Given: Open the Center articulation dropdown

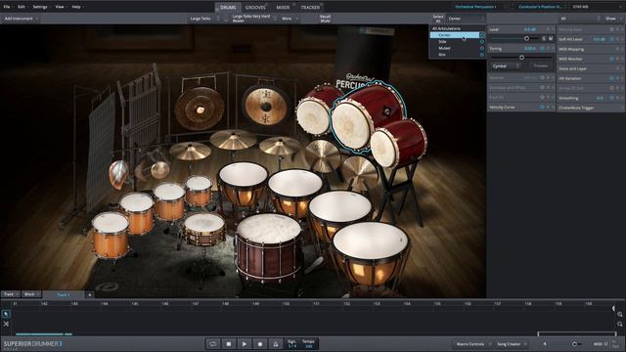Looking at the screenshot, I should click(x=466, y=19).
